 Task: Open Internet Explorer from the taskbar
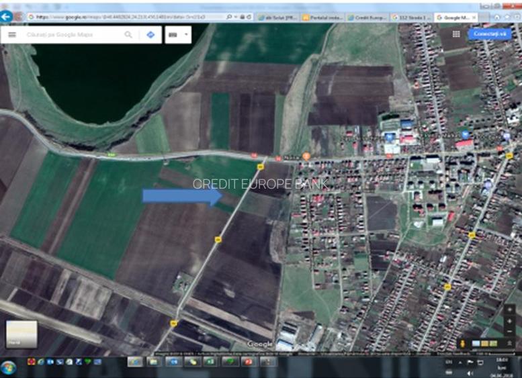[x=135, y=361]
